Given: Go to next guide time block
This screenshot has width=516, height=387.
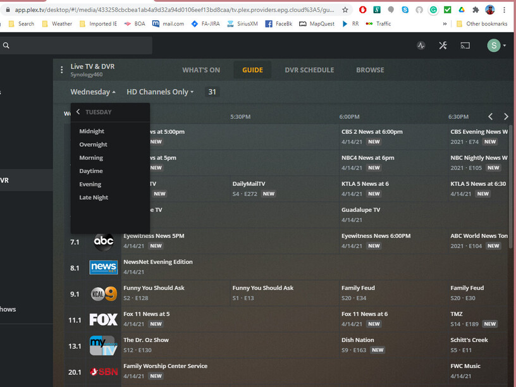Looking at the screenshot, I should point(506,116).
